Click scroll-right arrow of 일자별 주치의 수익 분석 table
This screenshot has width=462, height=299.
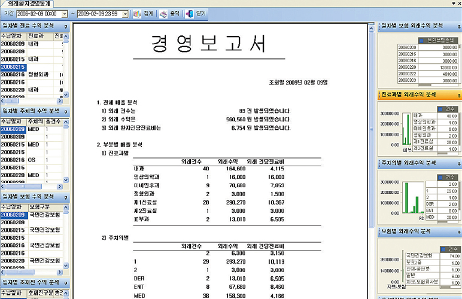(x=60, y=187)
